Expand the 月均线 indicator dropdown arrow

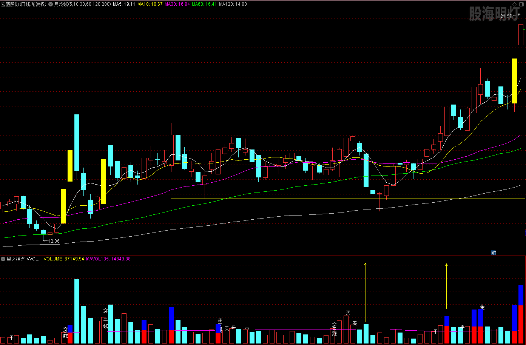(51, 4)
